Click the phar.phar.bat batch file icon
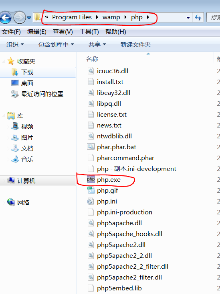 (91, 147)
